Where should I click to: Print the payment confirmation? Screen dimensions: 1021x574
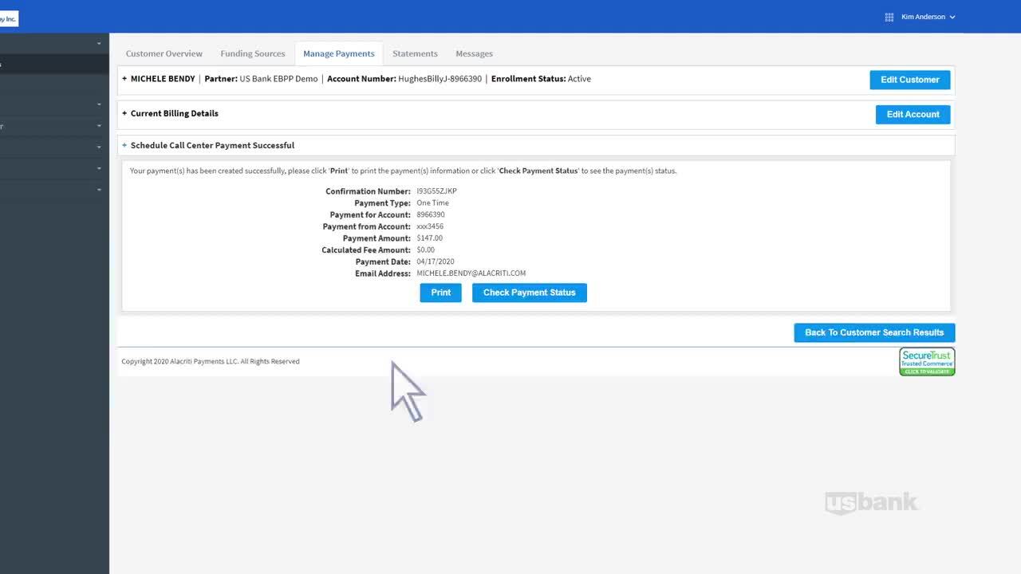[440, 293]
